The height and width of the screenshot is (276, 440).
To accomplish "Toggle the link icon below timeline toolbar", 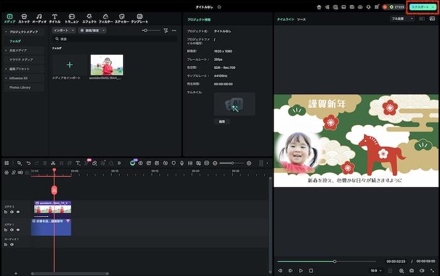I will pyautogui.click(x=13, y=172).
